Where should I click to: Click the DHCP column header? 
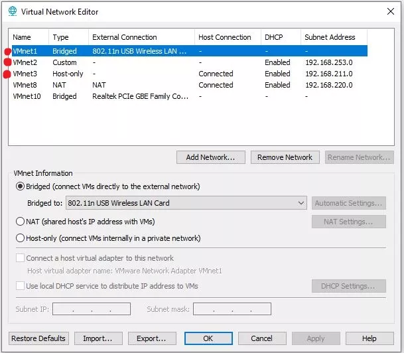coord(281,37)
